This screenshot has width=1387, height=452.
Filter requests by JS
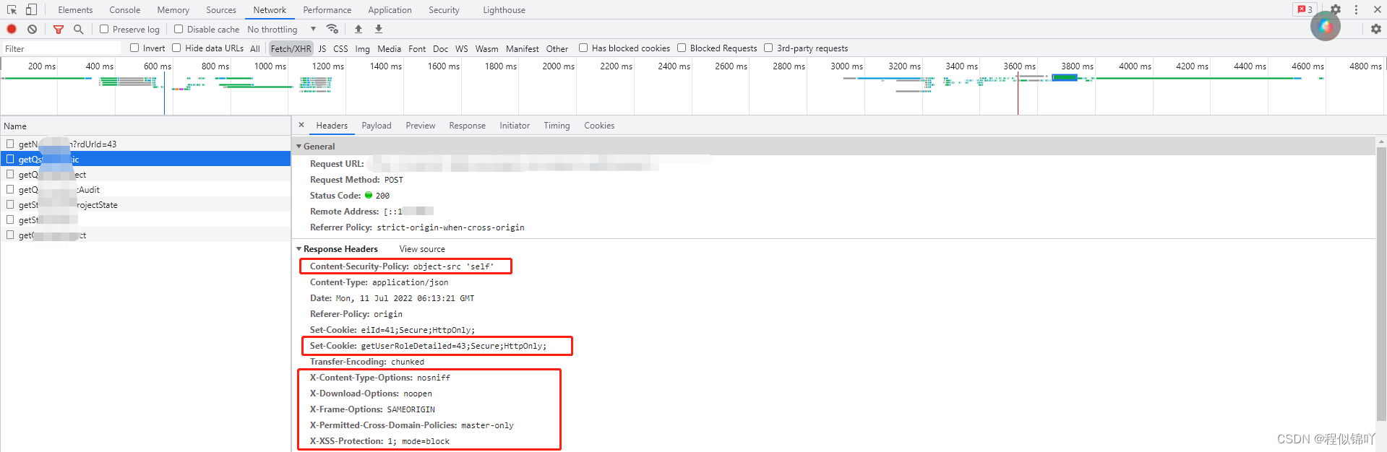(322, 48)
